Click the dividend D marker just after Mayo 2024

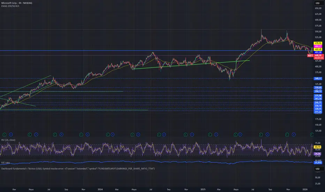tap(138, 134)
